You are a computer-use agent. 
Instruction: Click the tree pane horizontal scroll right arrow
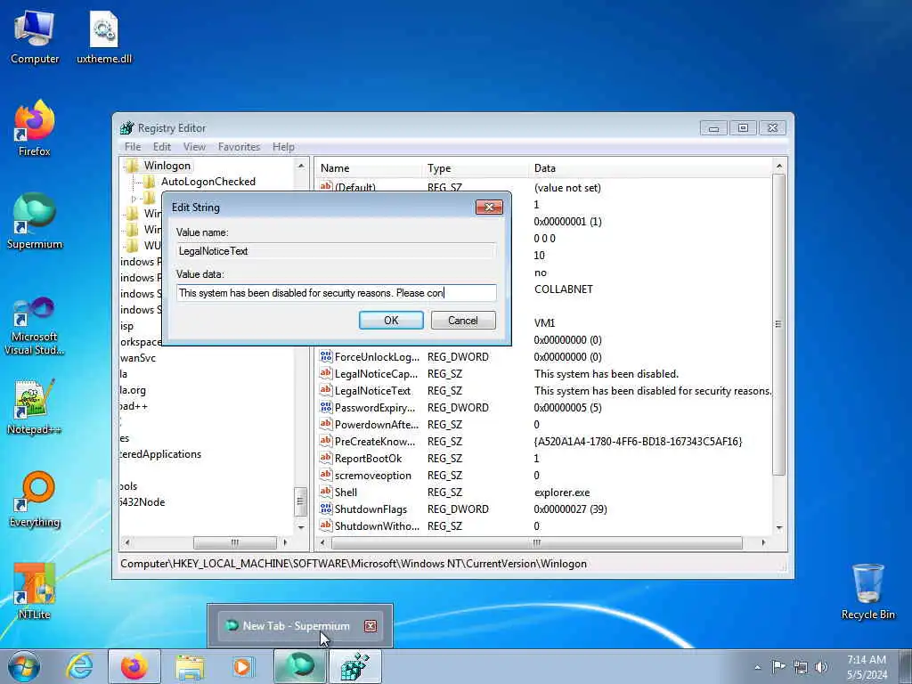pyautogui.click(x=285, y=542)
